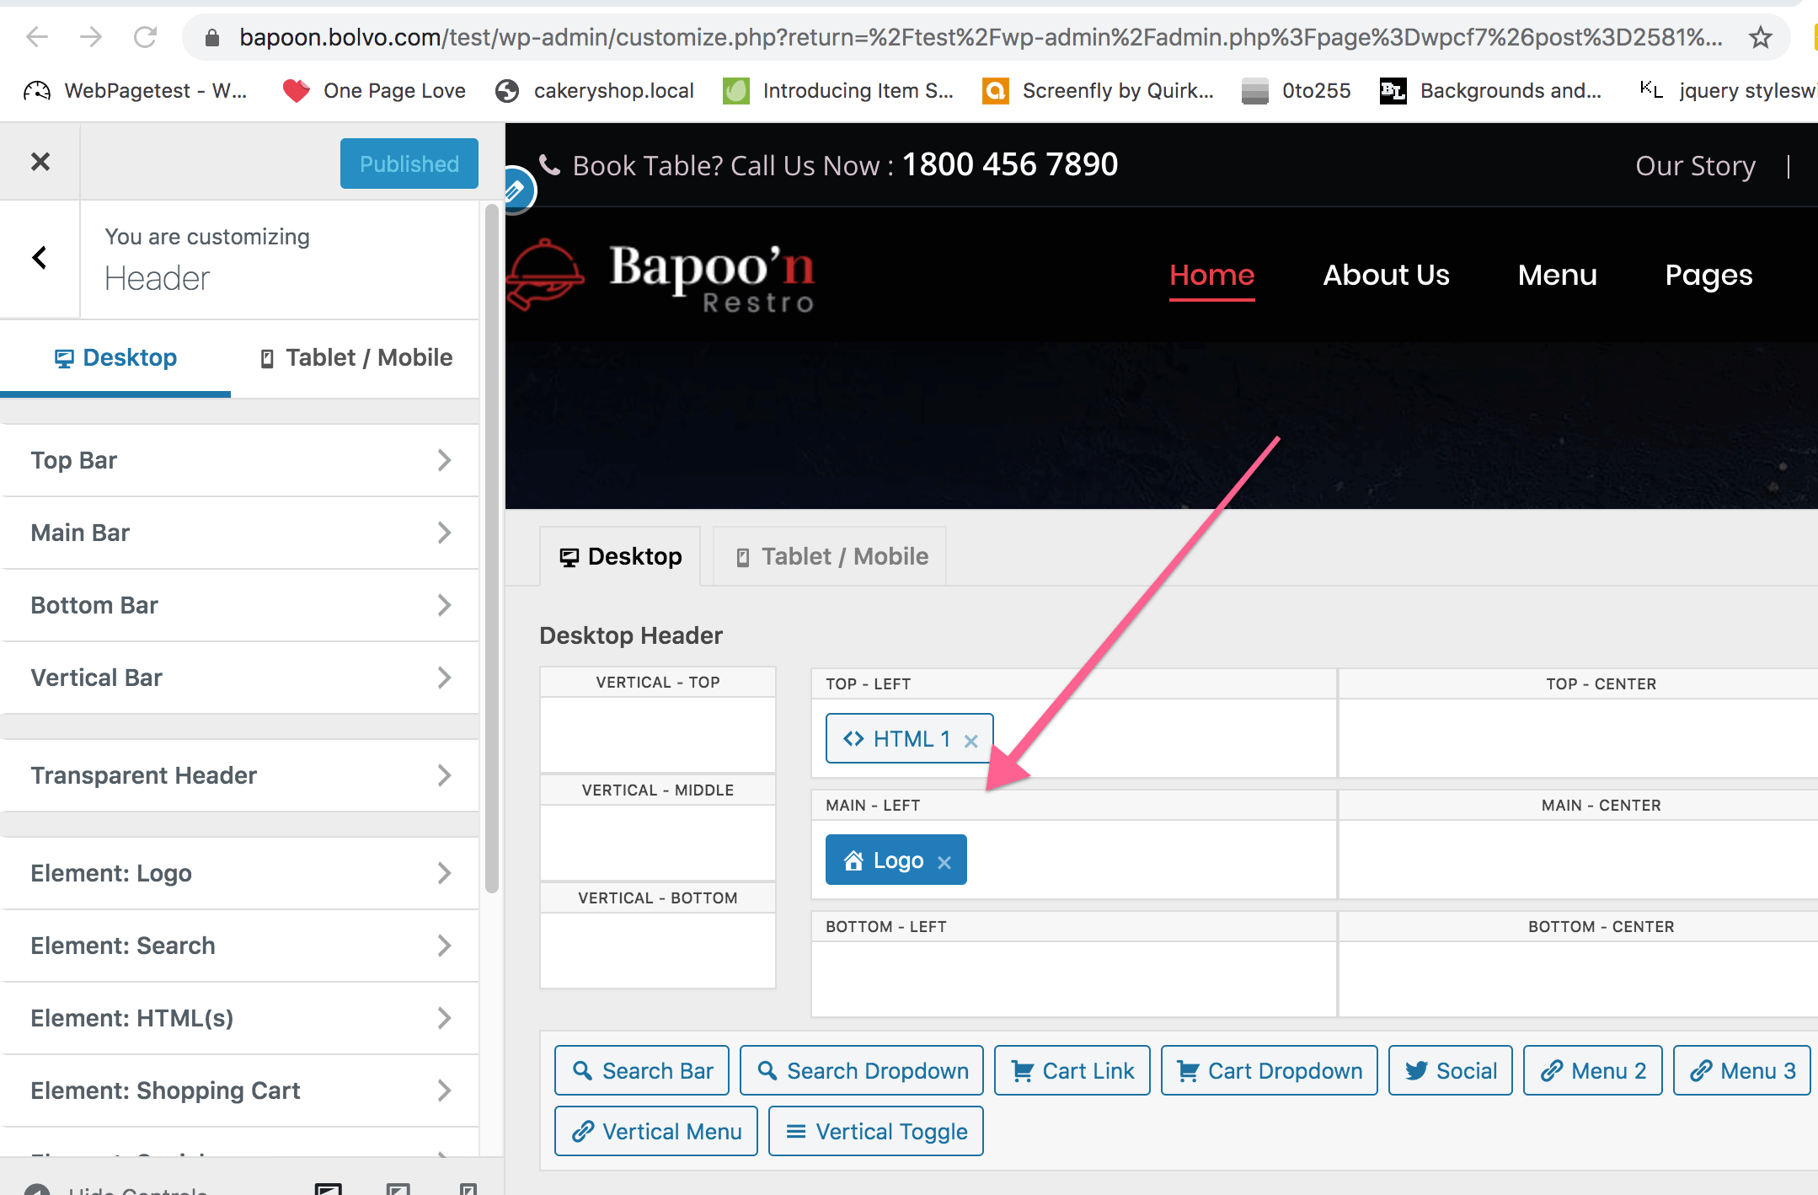Reload the page in the browser
Viewport: 1818px width, 1195px height.
145,38
